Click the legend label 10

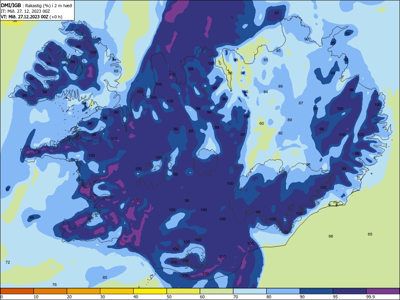pyautogui.click(x=36, y=297)
